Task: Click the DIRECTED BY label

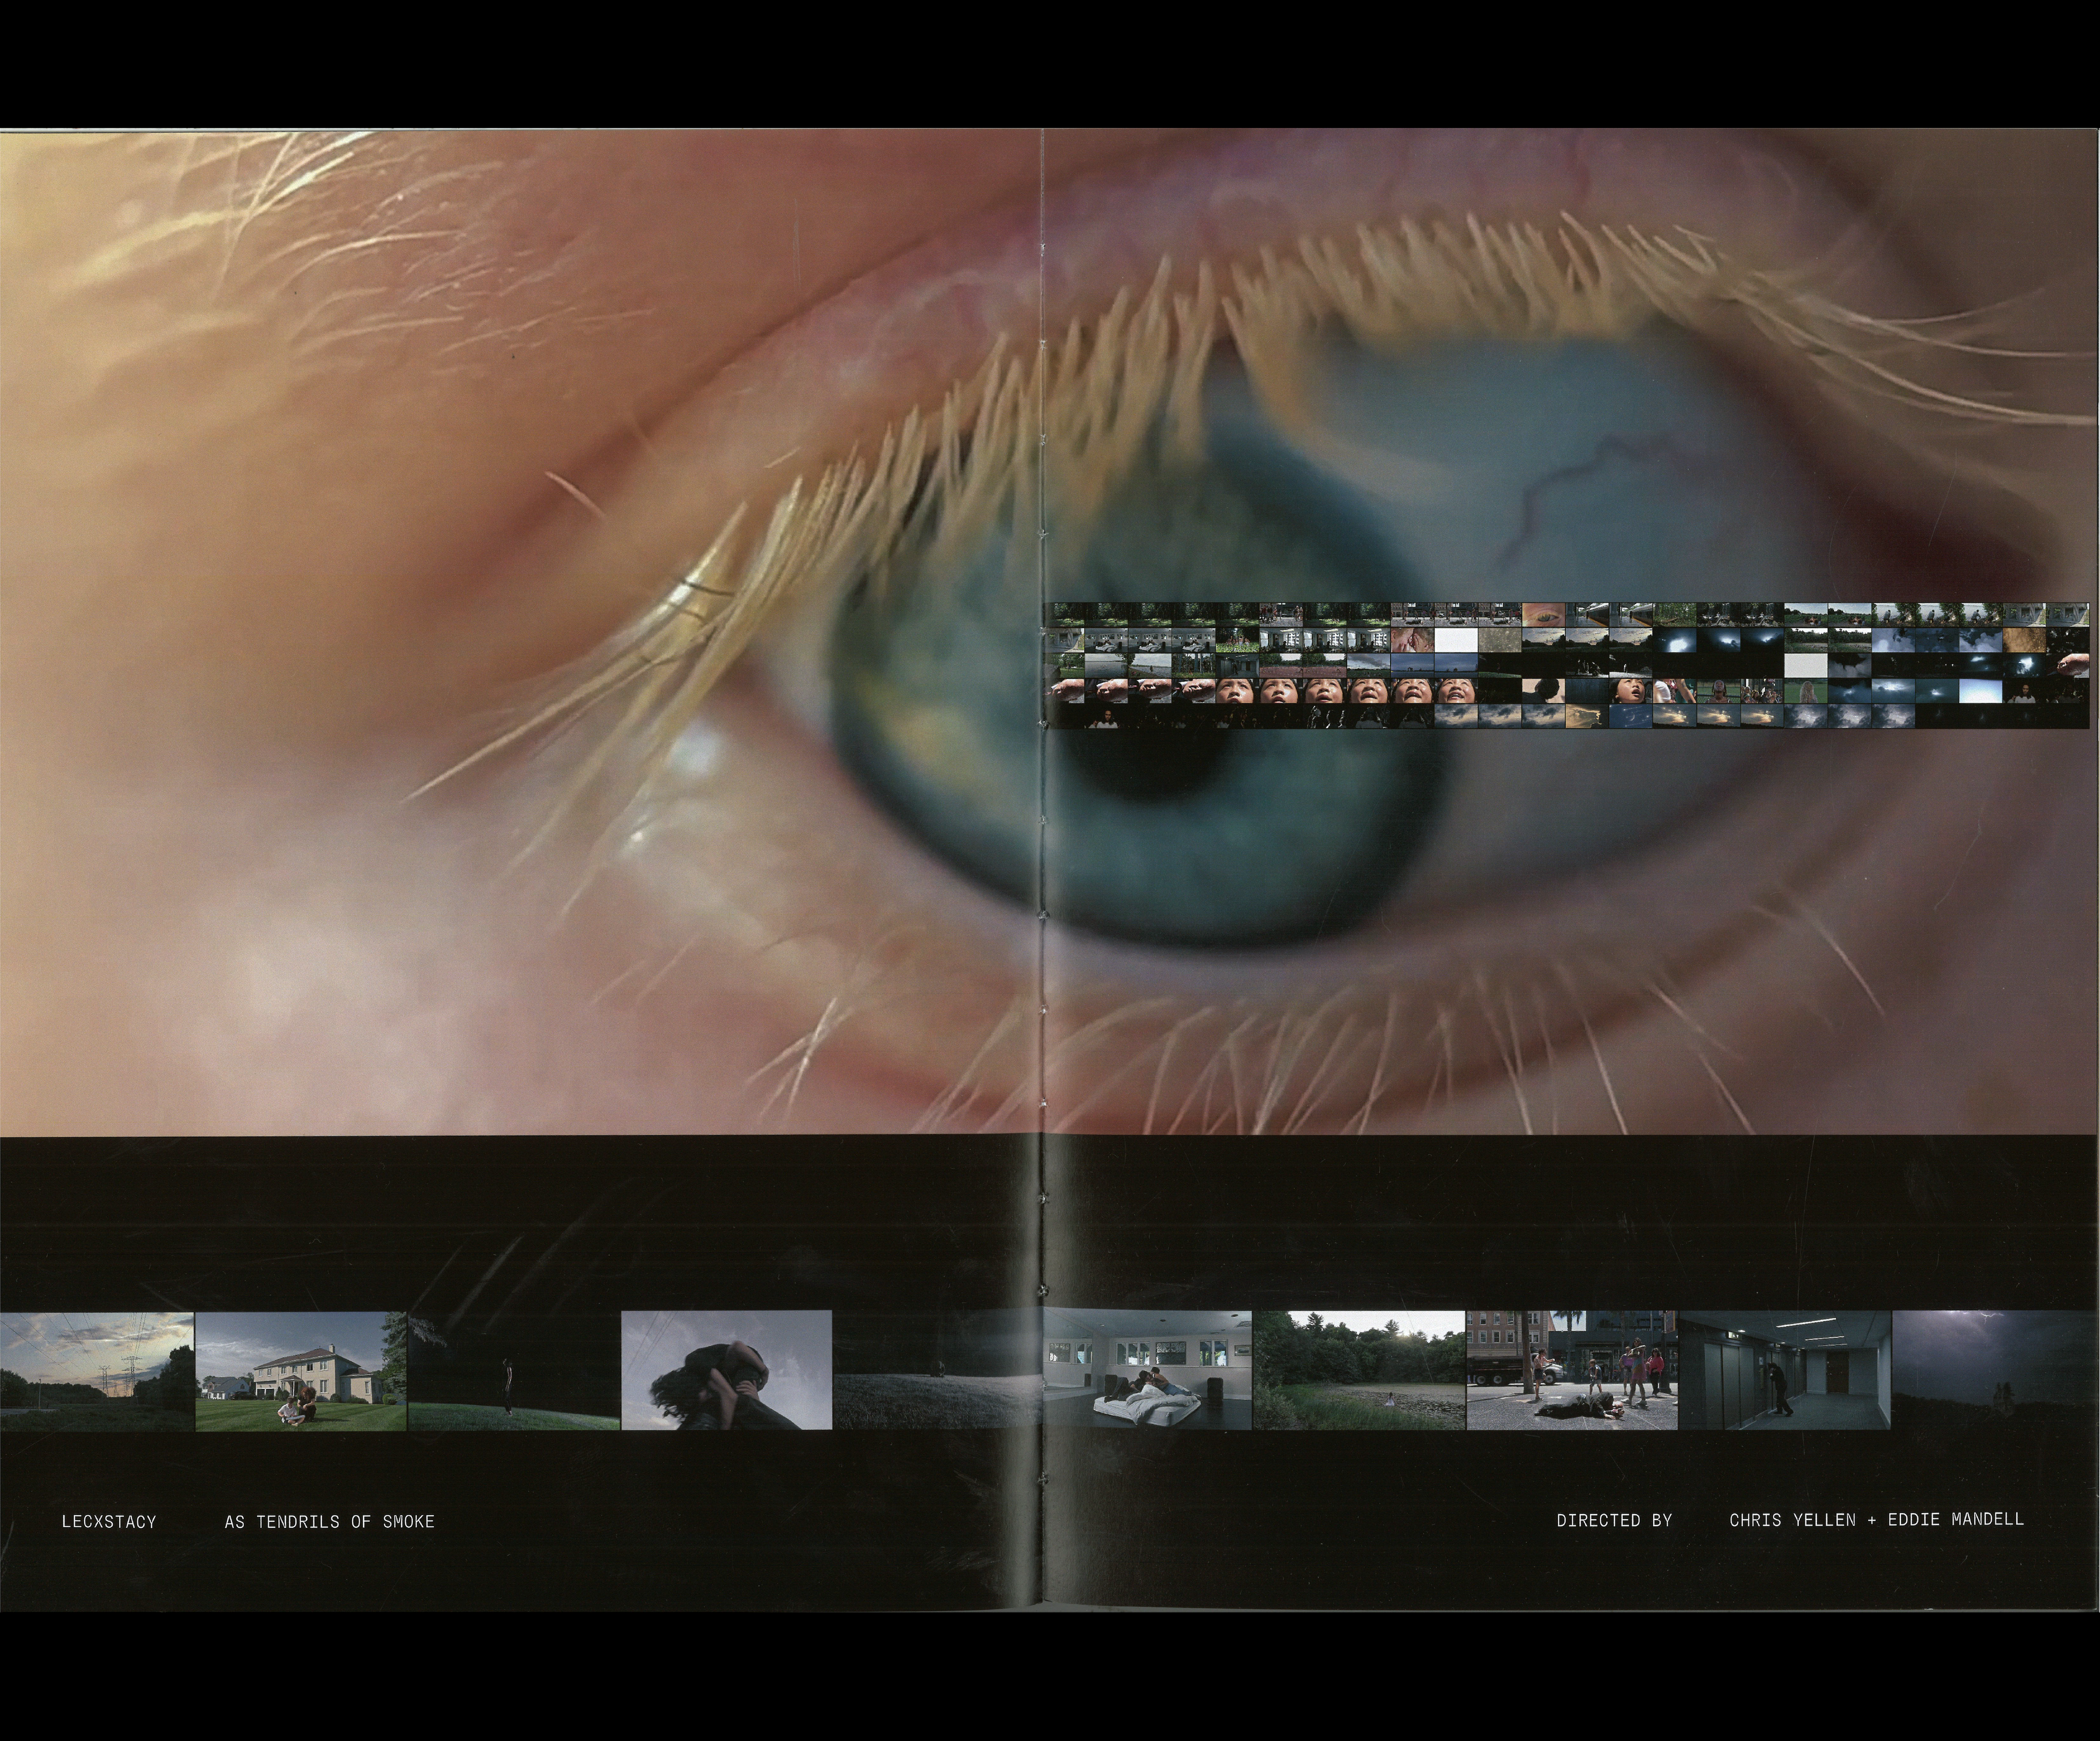Action: coord(1614,1521)
